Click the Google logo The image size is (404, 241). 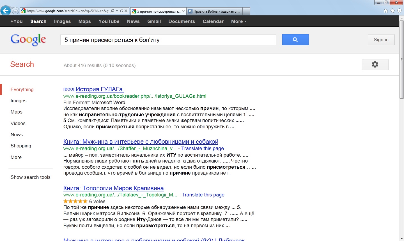[x=28, y=40]
